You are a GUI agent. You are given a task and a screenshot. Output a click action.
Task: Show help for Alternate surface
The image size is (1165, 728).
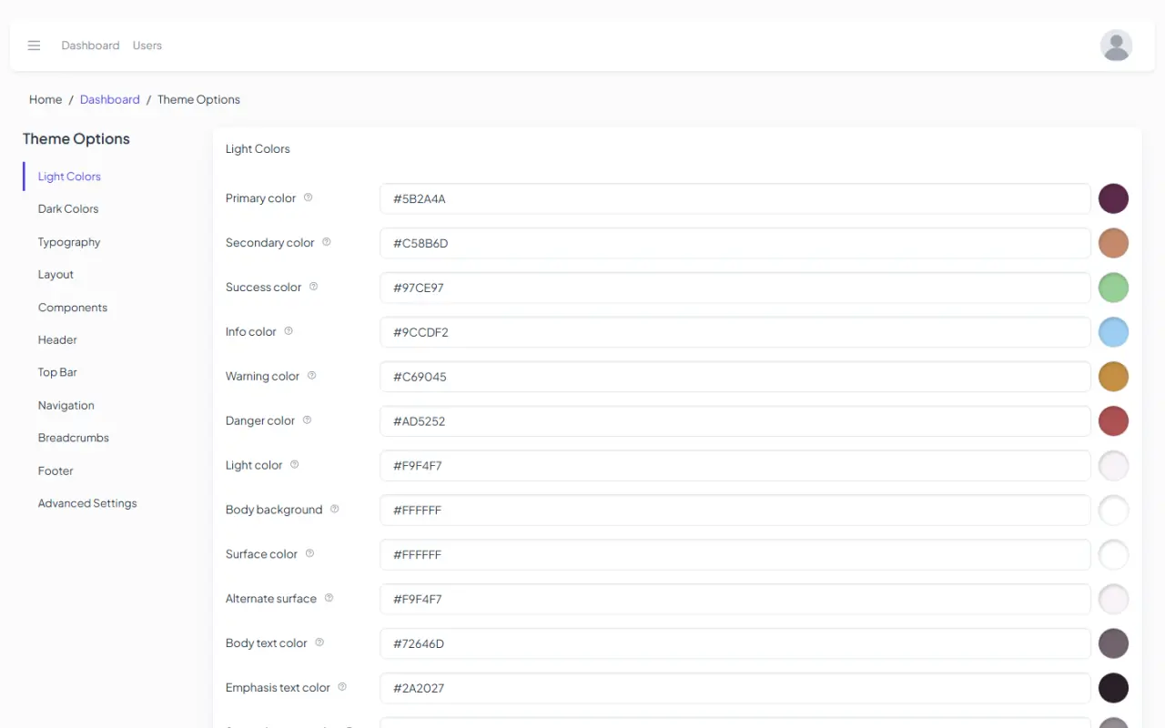pyautogui.click(x=329, y=599)
